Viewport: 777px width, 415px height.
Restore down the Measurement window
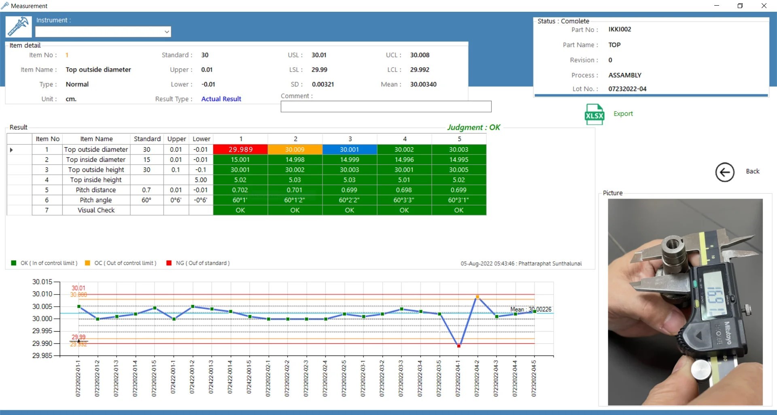coord(740,6)
